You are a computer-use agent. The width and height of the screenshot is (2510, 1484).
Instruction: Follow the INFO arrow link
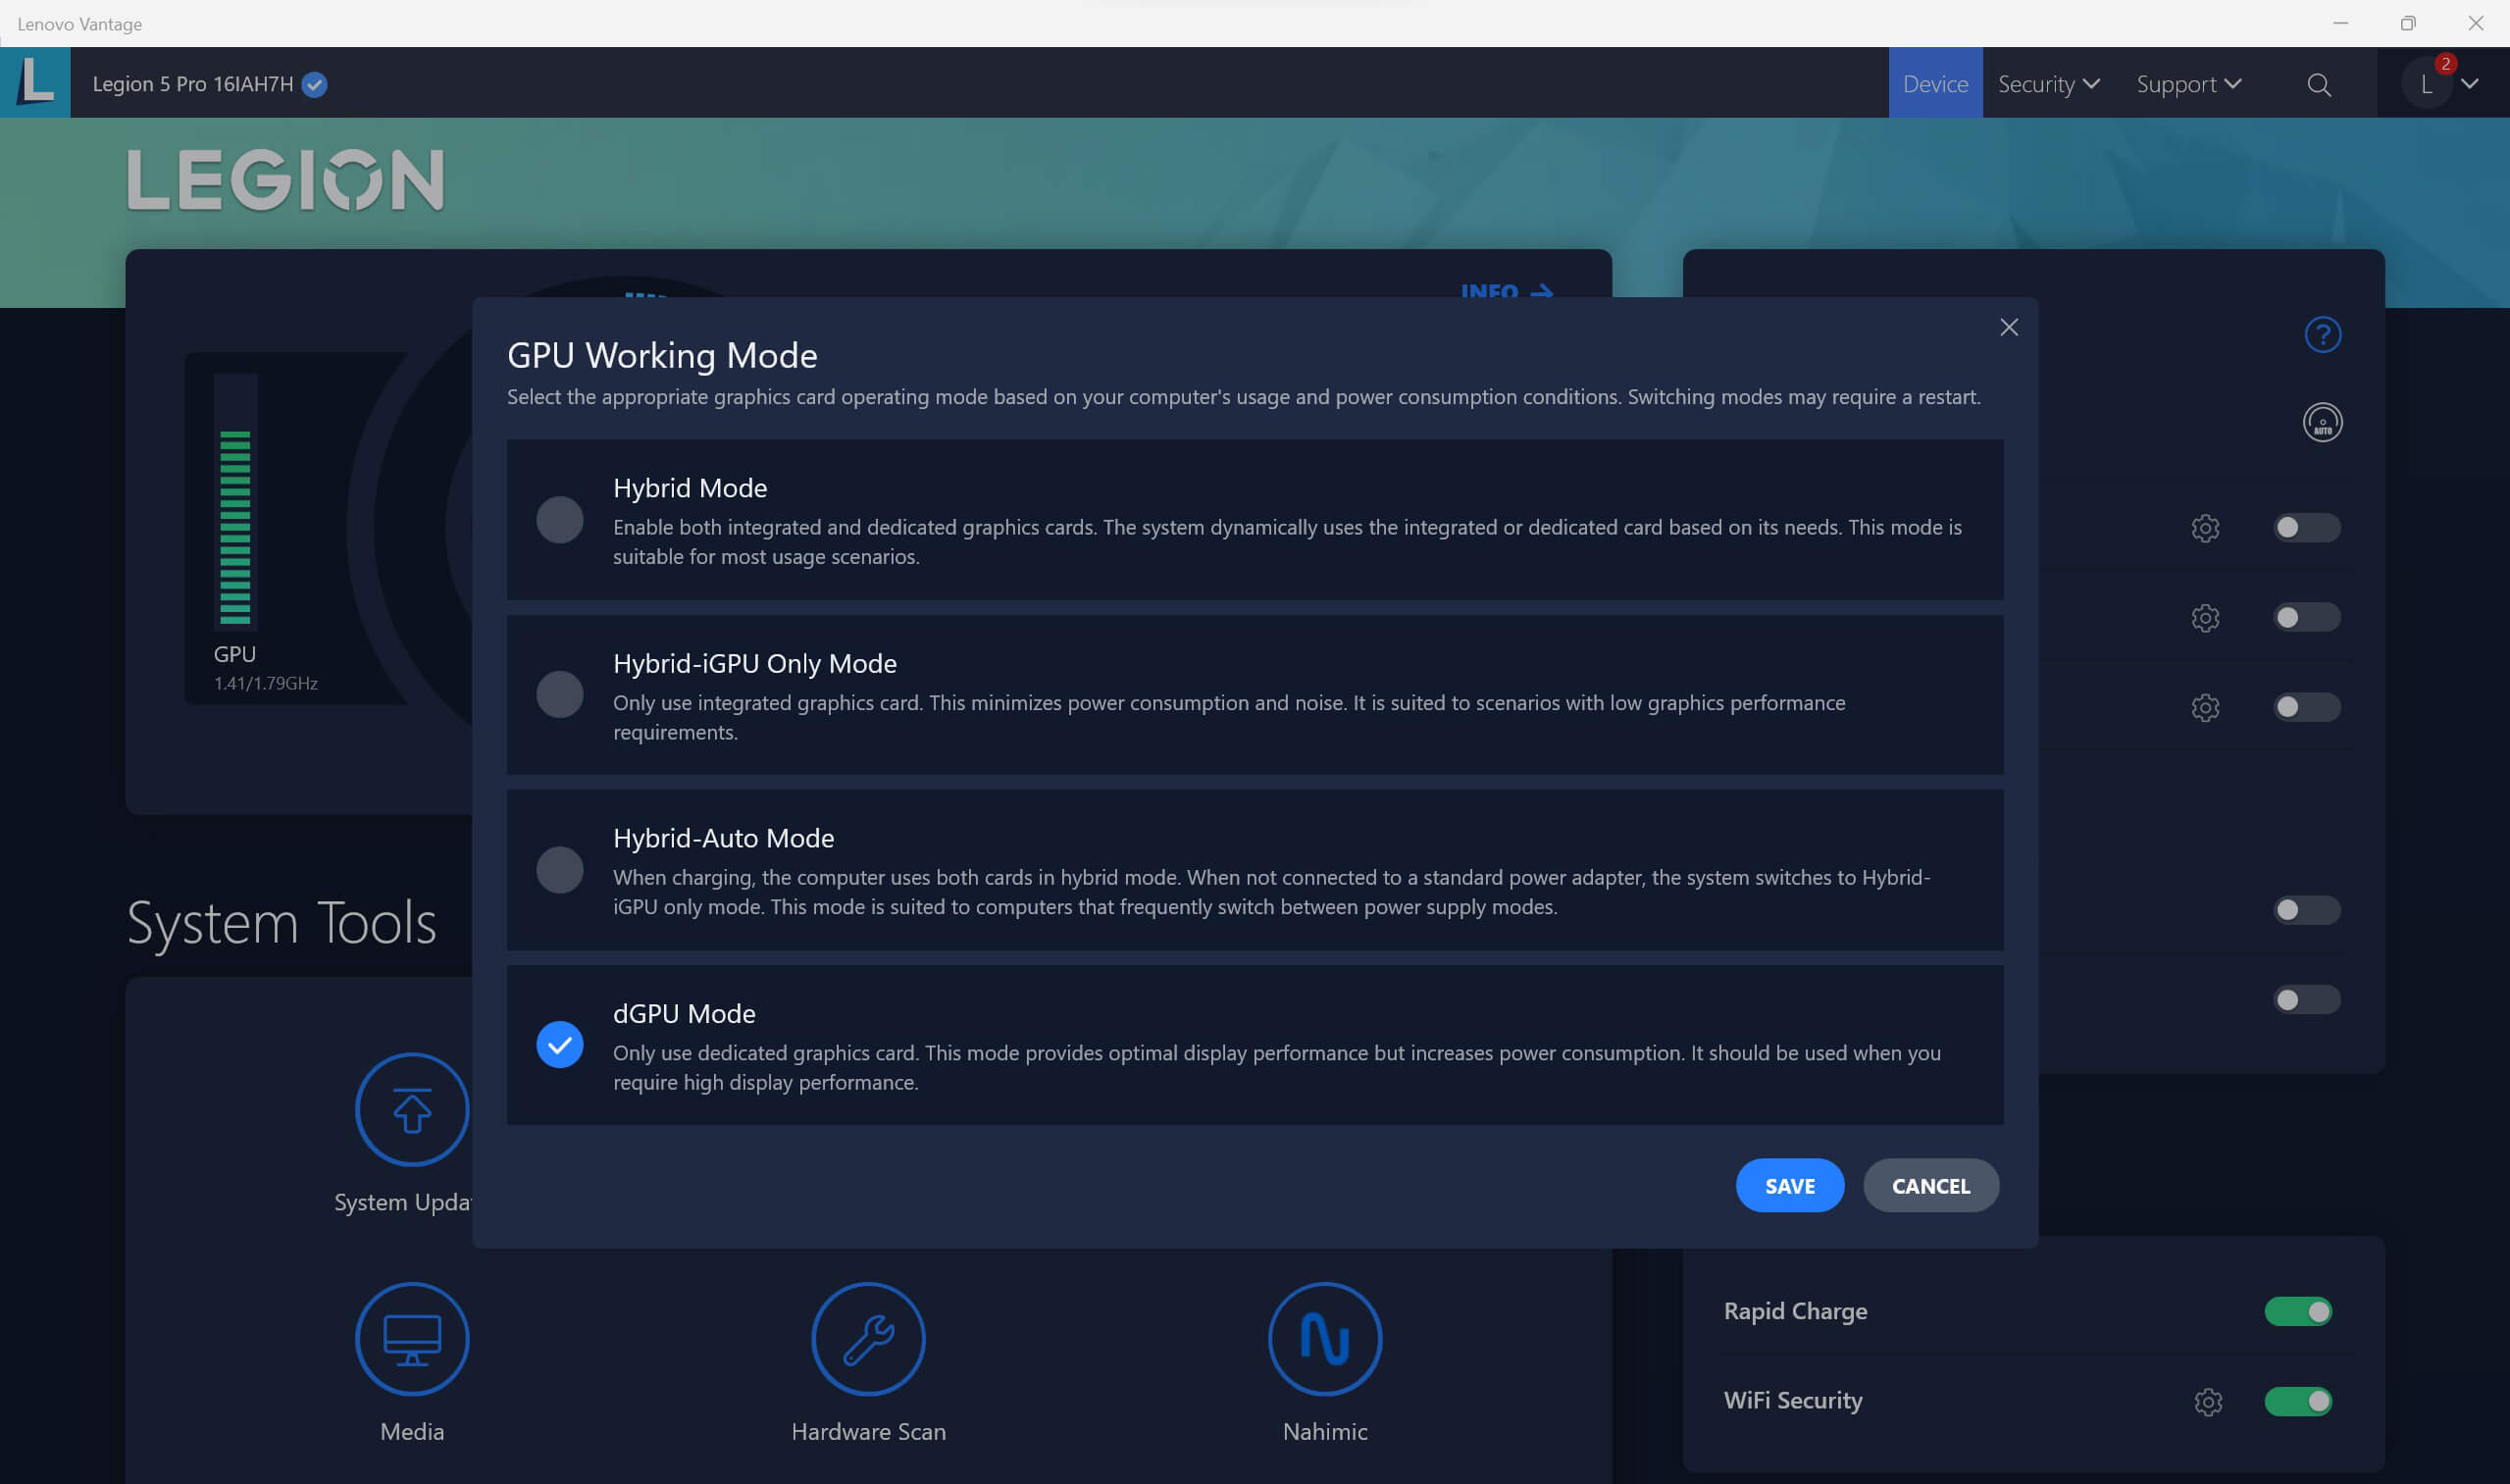click(1506, 290)
